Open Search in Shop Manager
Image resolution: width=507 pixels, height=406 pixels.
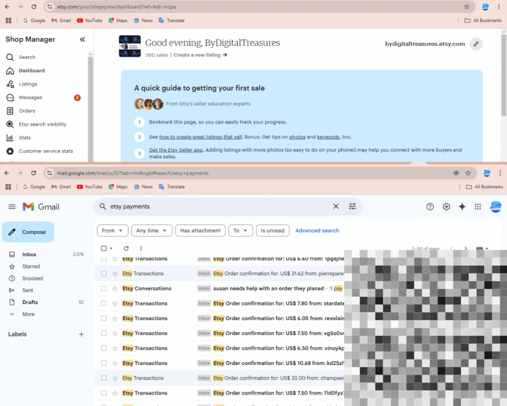tap(27, 57)
